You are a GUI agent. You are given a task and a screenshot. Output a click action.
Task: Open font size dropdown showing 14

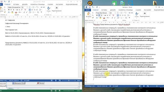pos(115,13)
